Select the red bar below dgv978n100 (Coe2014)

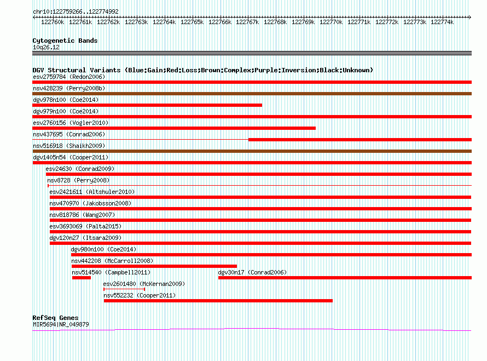(147, 105)
